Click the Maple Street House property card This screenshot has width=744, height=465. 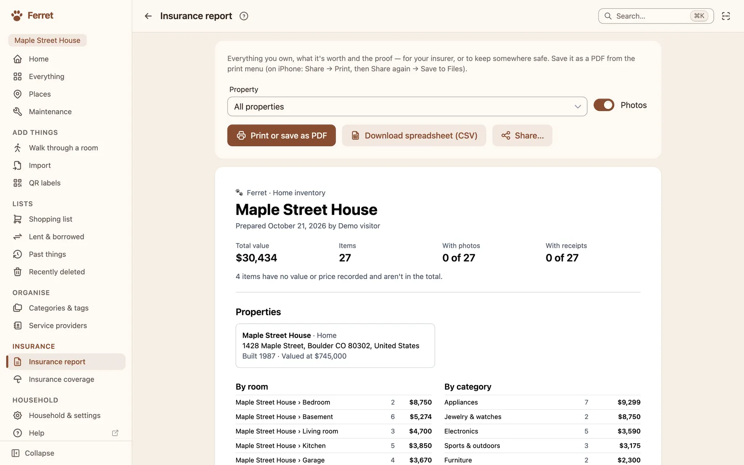point(335,345)
